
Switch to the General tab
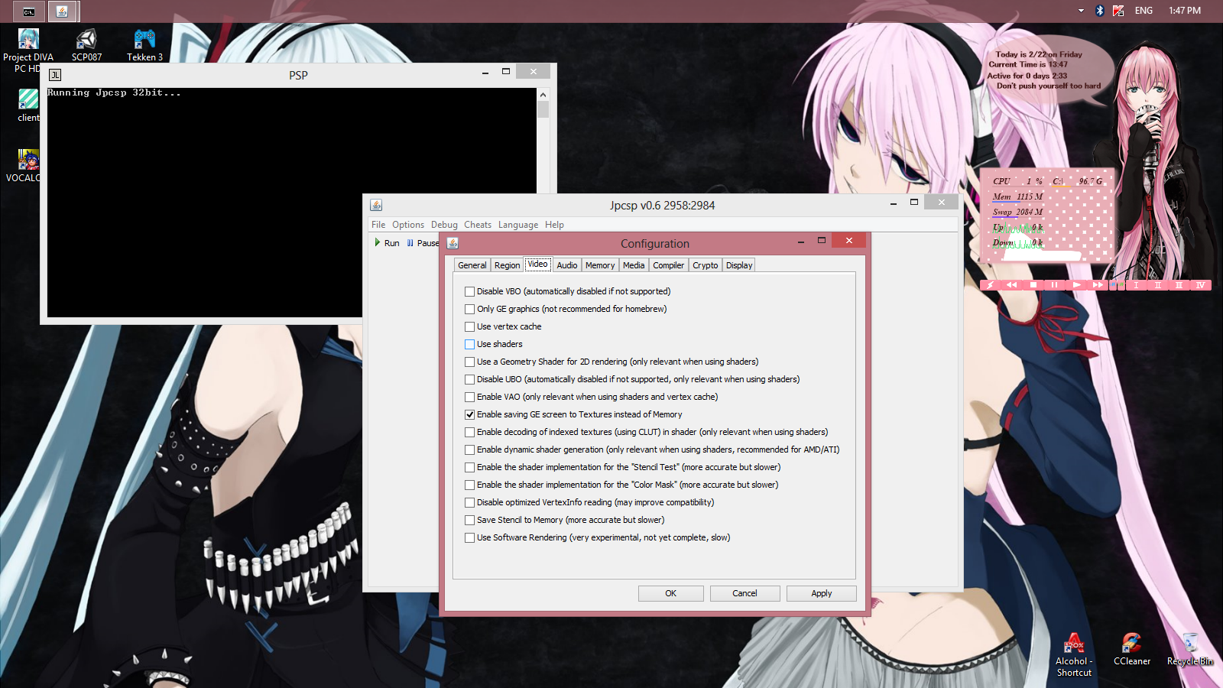472,265
